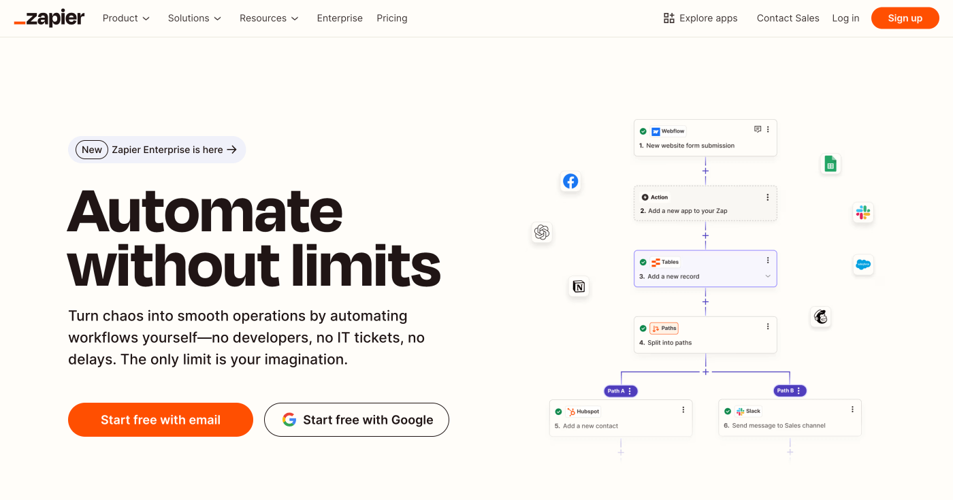Click green checkmark on Paths step
Image resolution: width=953 pixels, height=500 pixels.
pos(643,329)
